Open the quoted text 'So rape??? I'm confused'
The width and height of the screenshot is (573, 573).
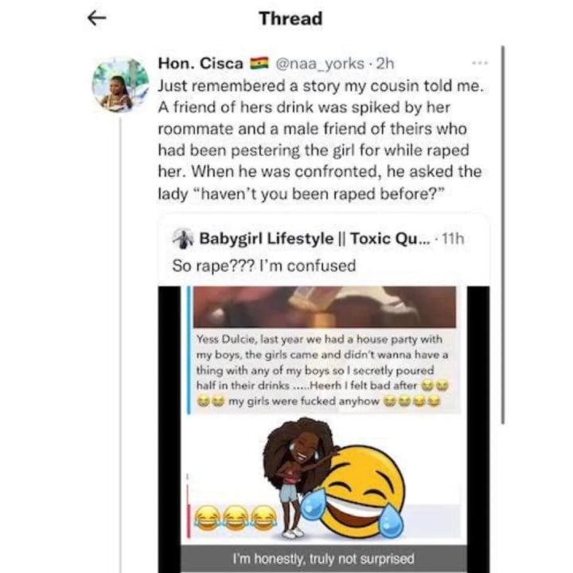(264, 266)
